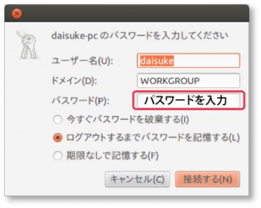The width and height of the screenshot is (261, 208).
Task: Click the 接続する(N) button
Action: [207, 179]
